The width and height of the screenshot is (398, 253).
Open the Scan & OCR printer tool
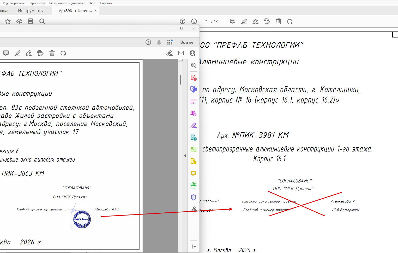coord(194,185)
